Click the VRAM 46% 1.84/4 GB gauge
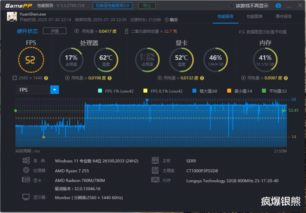Image resolution: width=306 pixels, height=213 pixels. [215, 60]
